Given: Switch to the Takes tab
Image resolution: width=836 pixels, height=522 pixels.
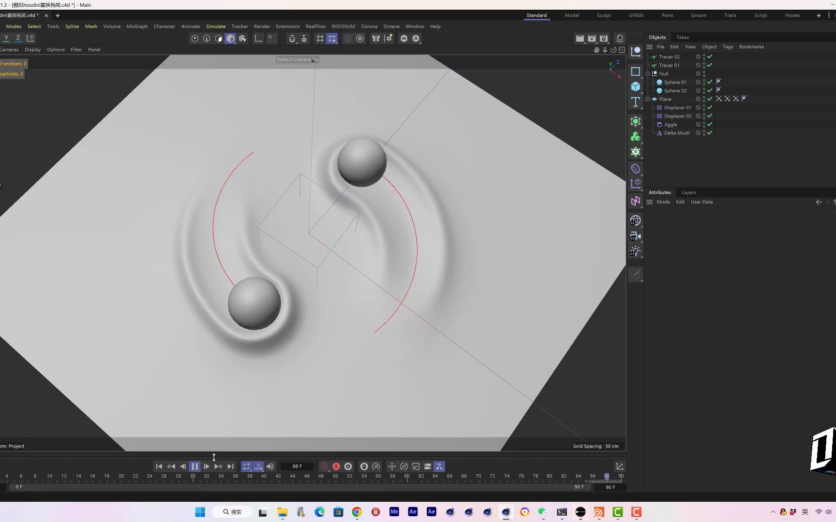Looking at the screenshot, I should point(682,37).
